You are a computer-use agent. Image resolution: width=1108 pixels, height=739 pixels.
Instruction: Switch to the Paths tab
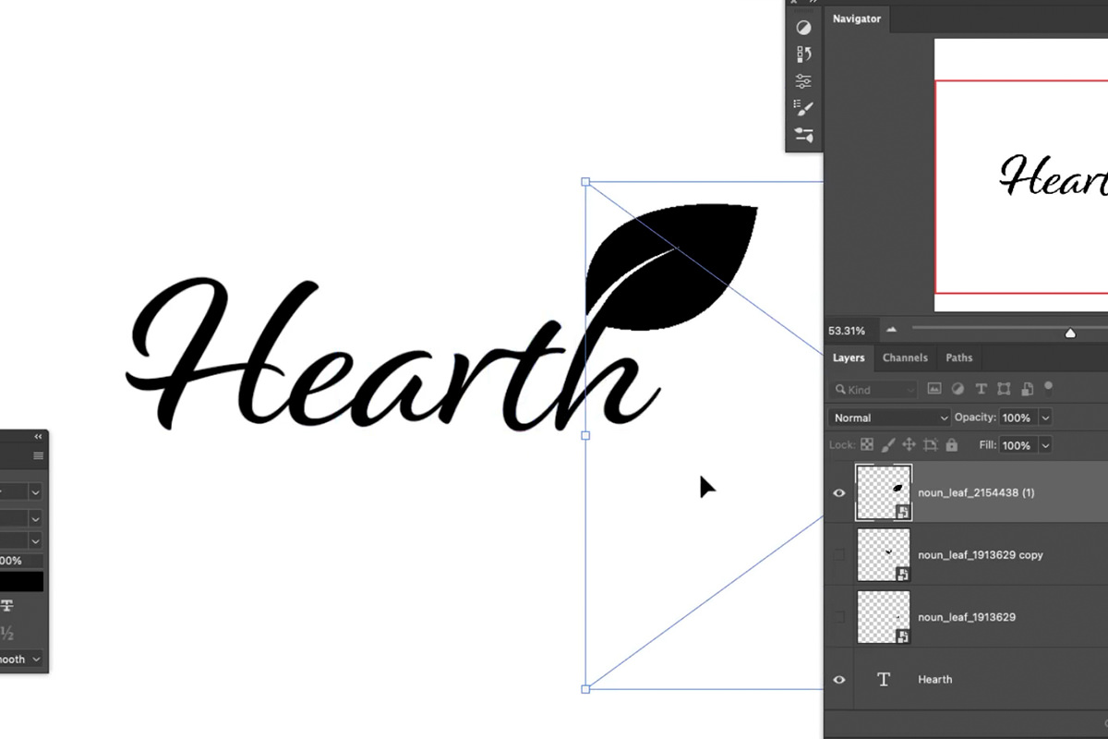(x=958, y=357)
